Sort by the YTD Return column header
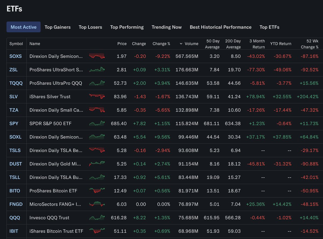323x239 pixels. coord(281,44)
